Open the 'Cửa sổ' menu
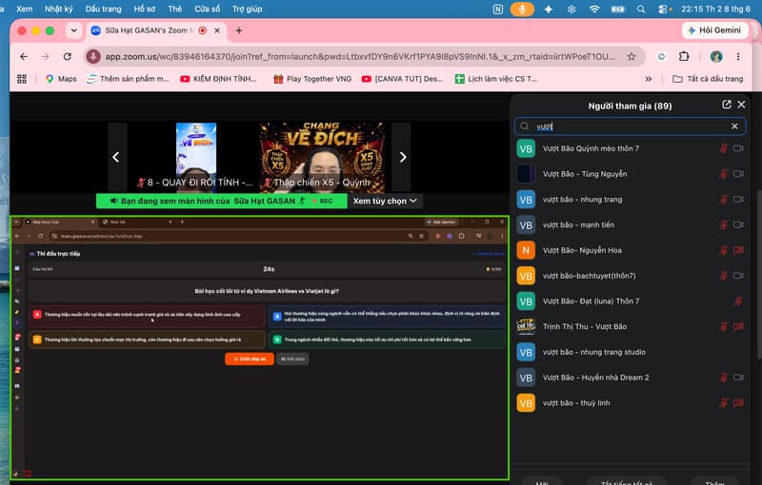Image resolution: width=762 pixels, height=485 pixels. click(207, 9)
